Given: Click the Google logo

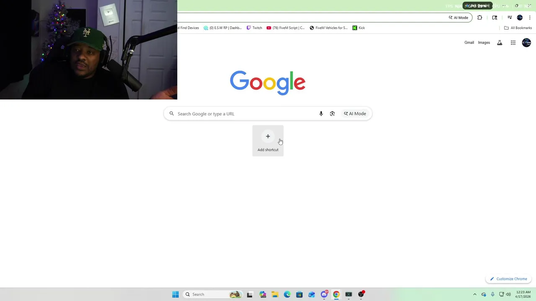Looking at the screenshot, I should 268,83.
